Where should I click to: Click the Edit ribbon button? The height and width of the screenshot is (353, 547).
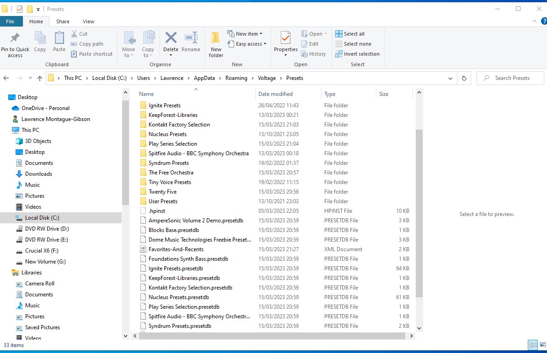310,44
